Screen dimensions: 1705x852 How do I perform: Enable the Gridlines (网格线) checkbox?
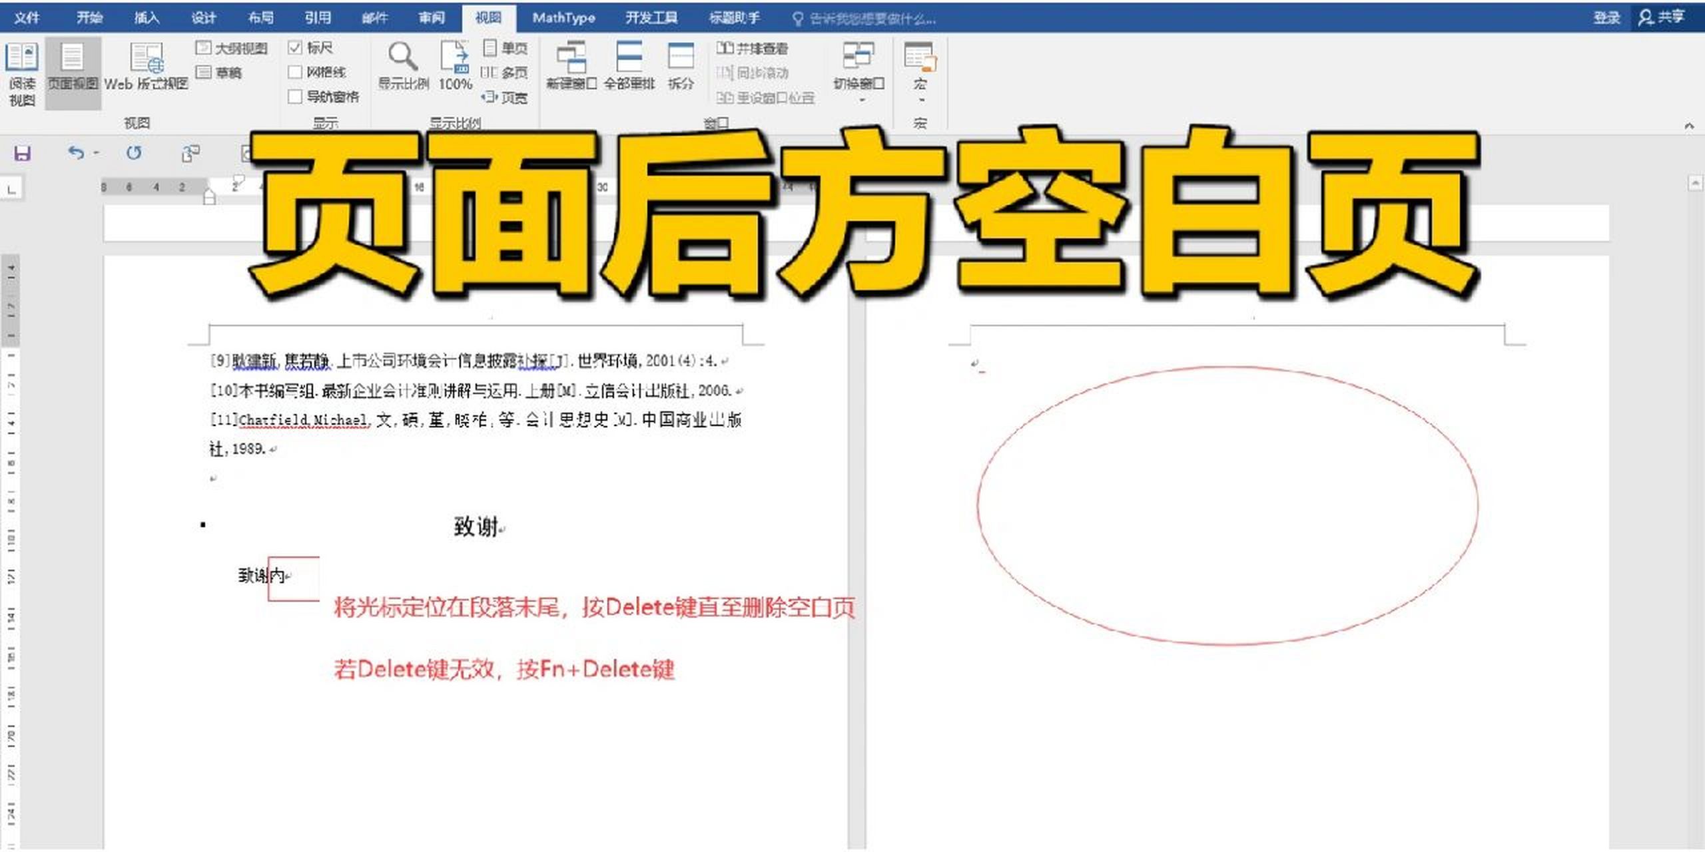click(x=295, y=72)
